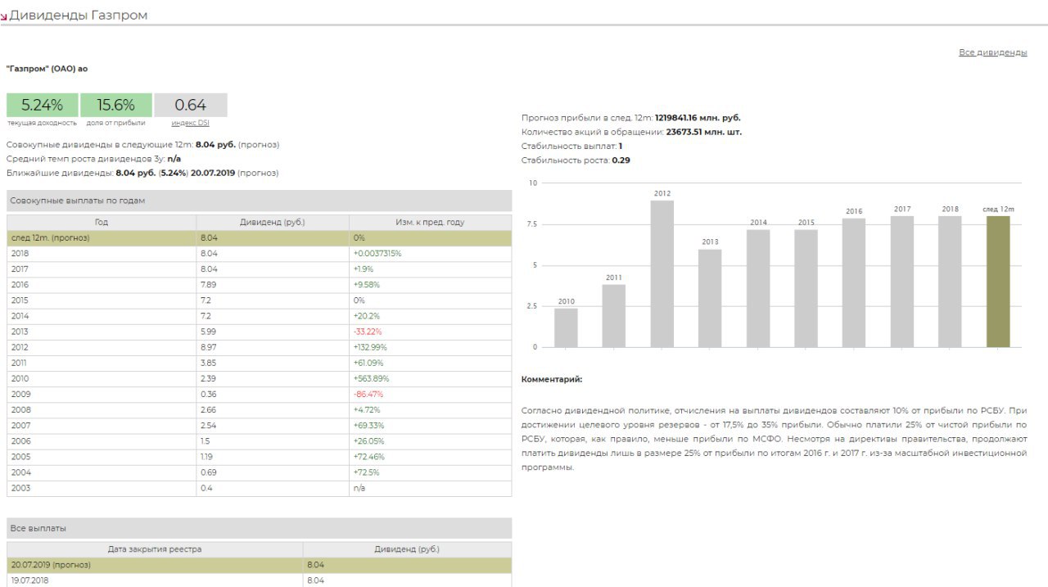This screenshot has height=587, width=1048.
Task: Click the "-86.47%" change value
Action: pos(368,394)
